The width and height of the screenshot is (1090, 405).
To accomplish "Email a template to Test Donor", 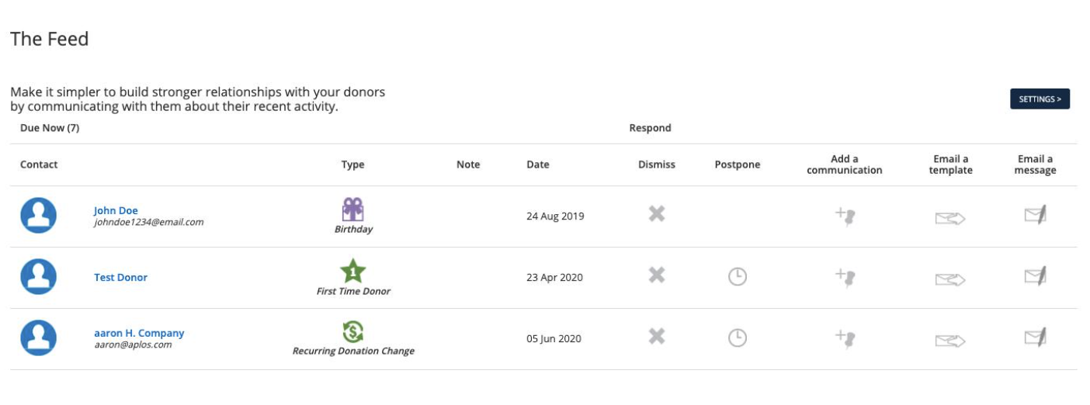I will pos(950,279).
